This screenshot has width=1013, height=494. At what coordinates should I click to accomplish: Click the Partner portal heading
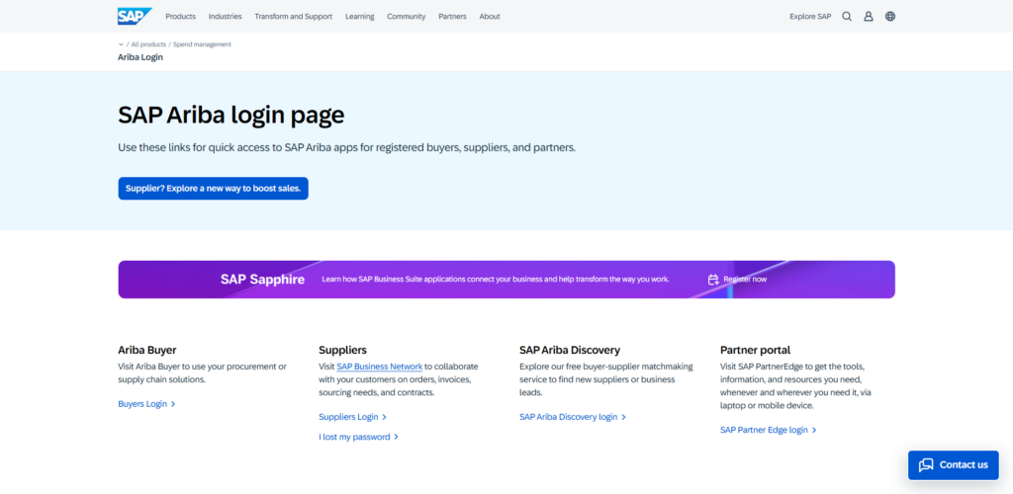[755, 350]
